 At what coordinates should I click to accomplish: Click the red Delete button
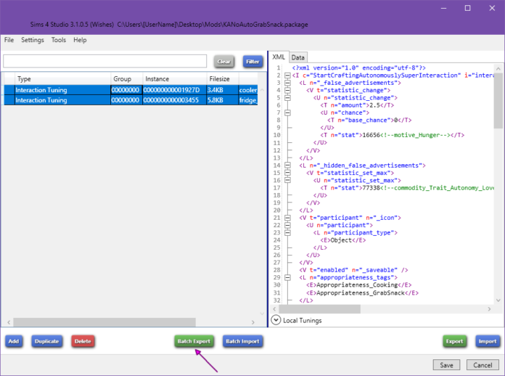pos(83,341)
